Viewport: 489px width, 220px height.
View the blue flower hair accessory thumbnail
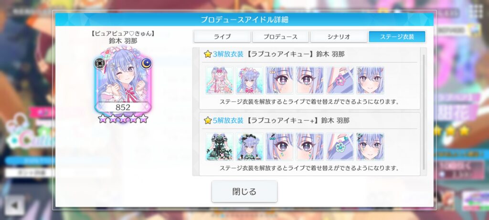pyautogui.click(x=340, y=147)
